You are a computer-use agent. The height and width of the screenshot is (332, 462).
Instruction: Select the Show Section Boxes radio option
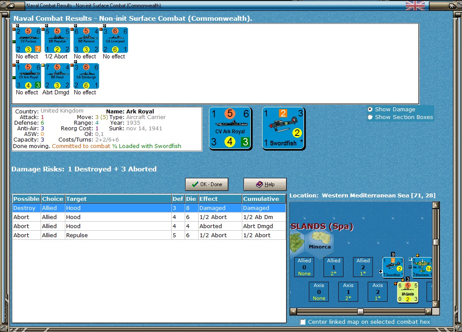[370, 117]
